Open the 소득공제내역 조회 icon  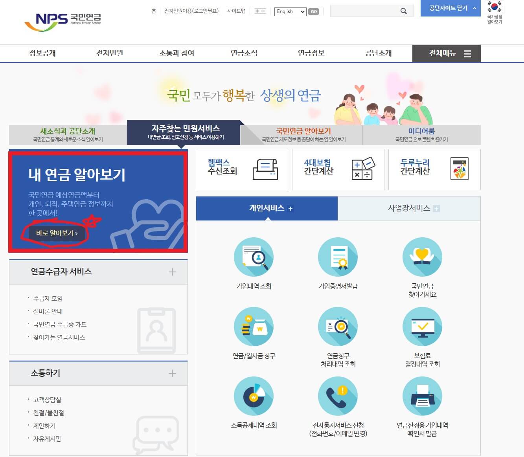coord(254,396)
